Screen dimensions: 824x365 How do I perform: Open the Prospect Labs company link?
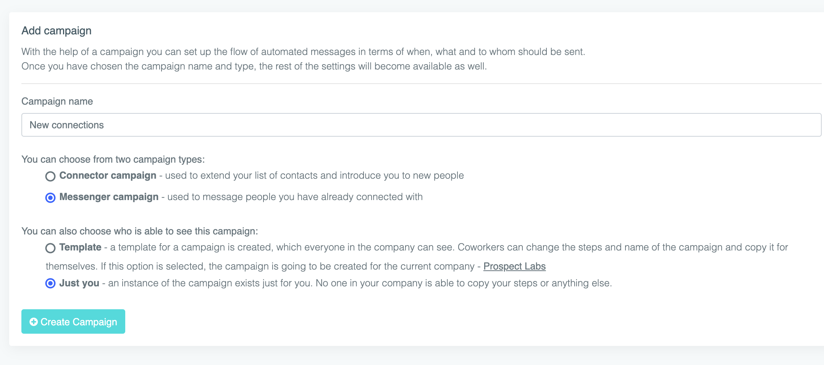click(x=514, y=266)
